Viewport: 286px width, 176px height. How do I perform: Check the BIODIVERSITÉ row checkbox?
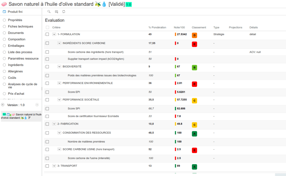[47, 67]
